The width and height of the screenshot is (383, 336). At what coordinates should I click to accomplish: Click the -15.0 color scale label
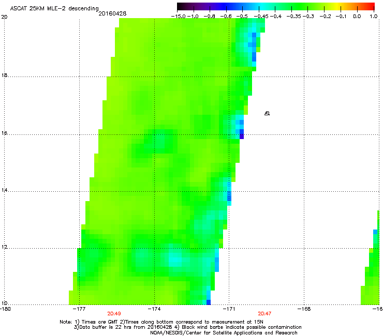tap(179, 17)
